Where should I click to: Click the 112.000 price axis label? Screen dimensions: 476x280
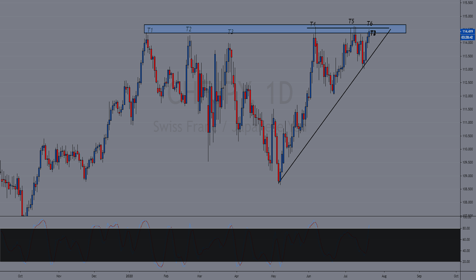[468, 96]
